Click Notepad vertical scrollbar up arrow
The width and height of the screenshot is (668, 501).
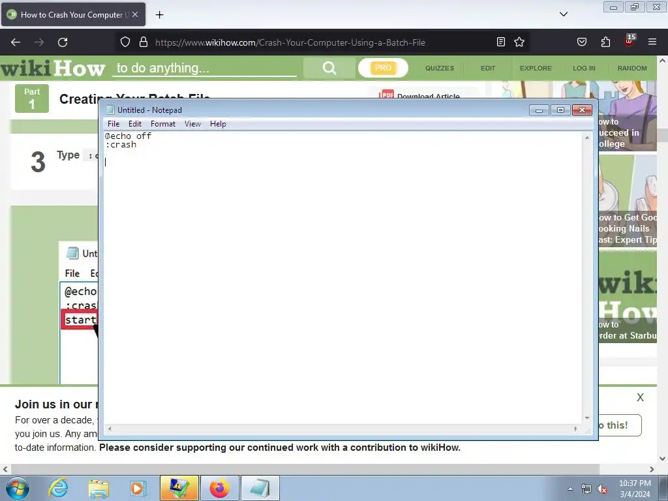point(587,138)
